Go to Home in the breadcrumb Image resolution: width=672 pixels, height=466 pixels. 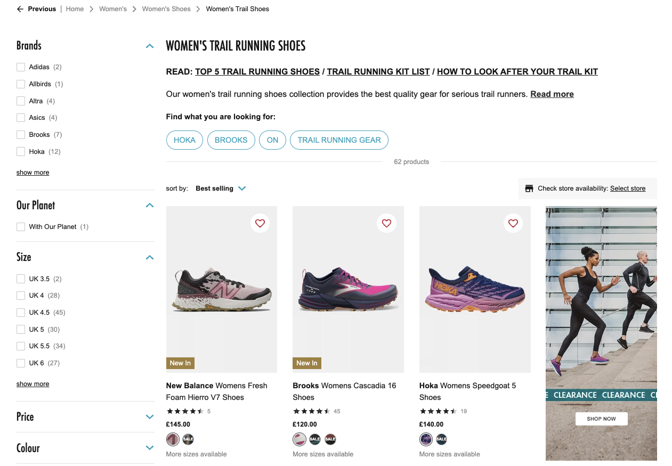point(75,9)
